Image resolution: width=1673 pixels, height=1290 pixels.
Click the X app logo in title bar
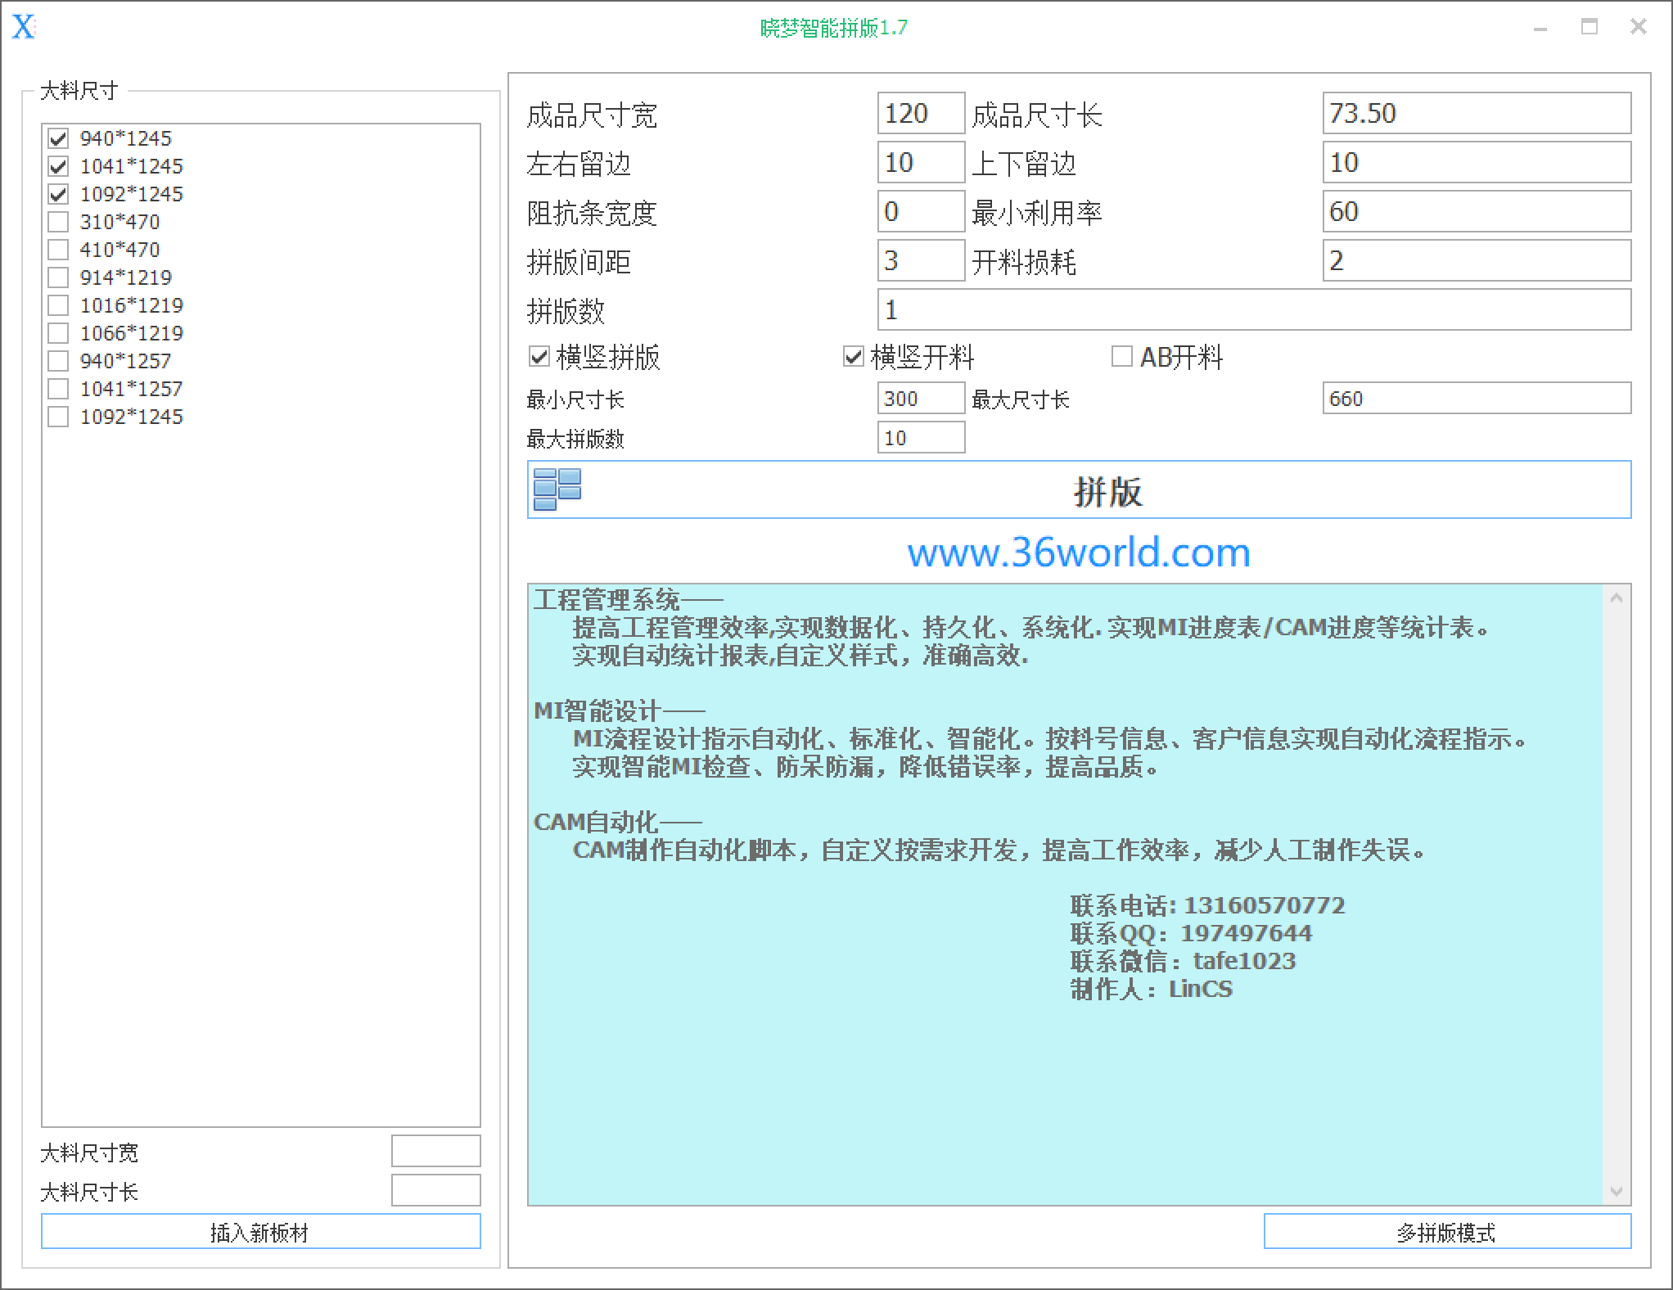coord(24,27)
